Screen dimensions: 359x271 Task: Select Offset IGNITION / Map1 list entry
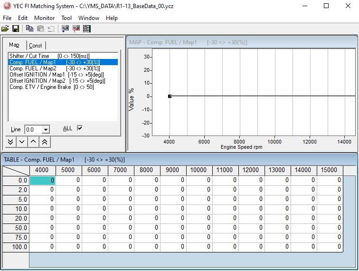63,75
